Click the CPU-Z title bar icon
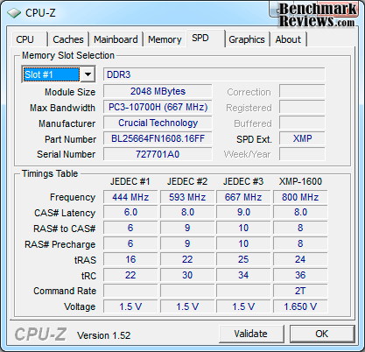The image size is (365, 352). point(14,13)
